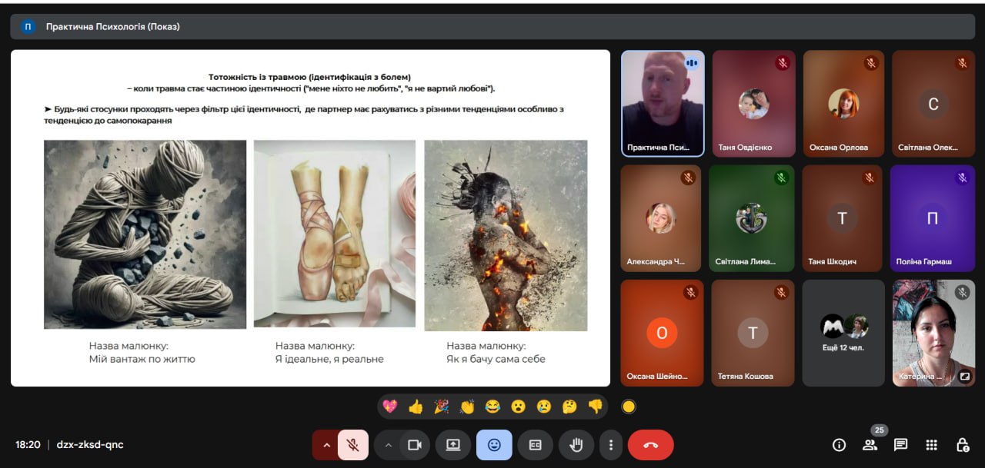Open the chat messages panel

point(900,445)
